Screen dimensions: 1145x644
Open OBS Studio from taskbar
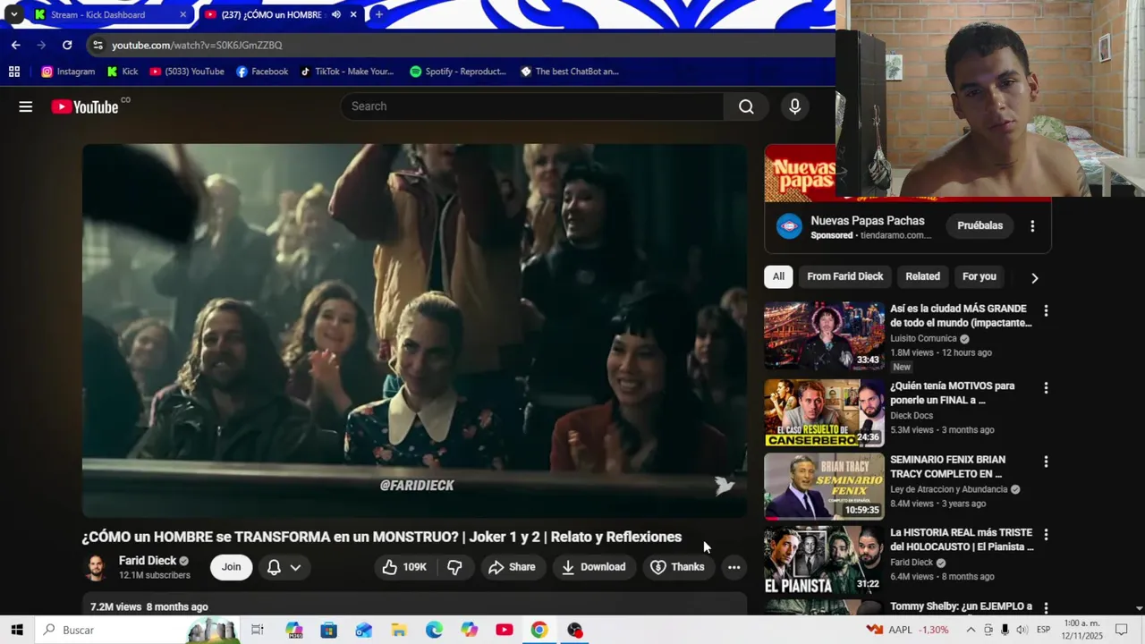[574, 630]
